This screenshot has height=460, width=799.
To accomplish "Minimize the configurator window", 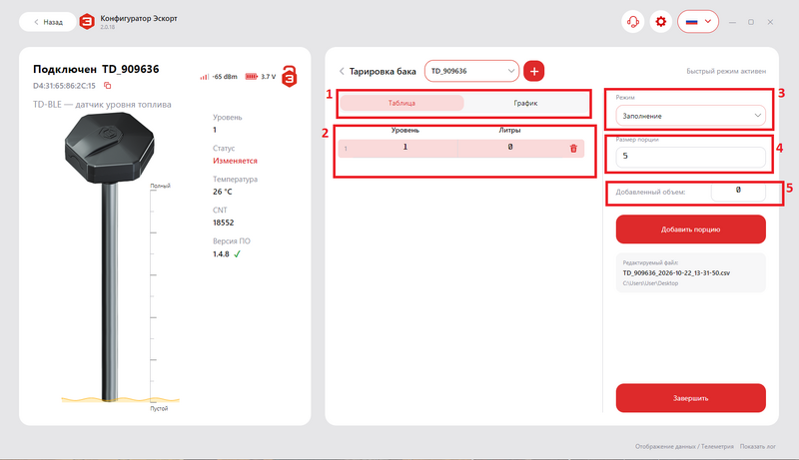I will pos(732,22).
